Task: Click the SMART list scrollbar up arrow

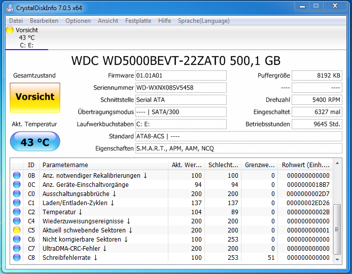Action: pos(337,164)
